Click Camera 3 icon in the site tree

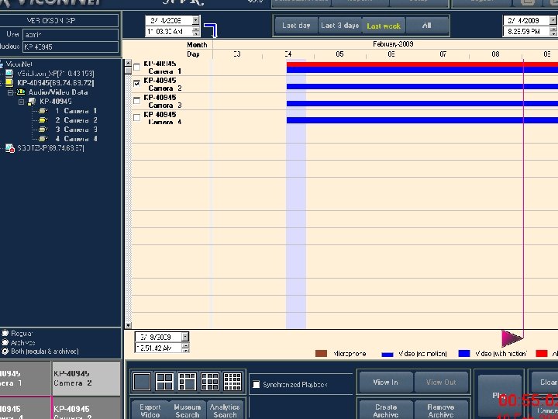43,130
